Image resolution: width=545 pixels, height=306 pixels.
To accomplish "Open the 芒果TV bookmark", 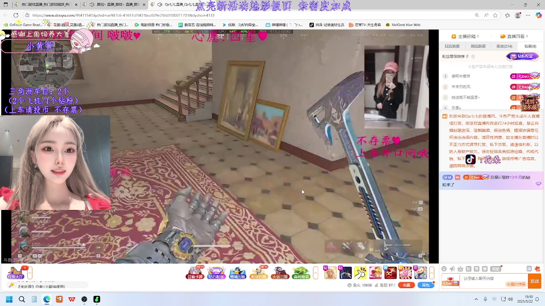I will [x=365, y=25].
